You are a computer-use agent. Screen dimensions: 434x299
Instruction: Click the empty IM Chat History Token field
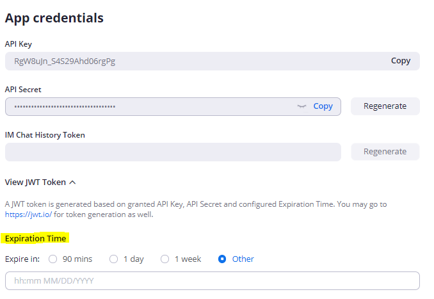(173, 152)
